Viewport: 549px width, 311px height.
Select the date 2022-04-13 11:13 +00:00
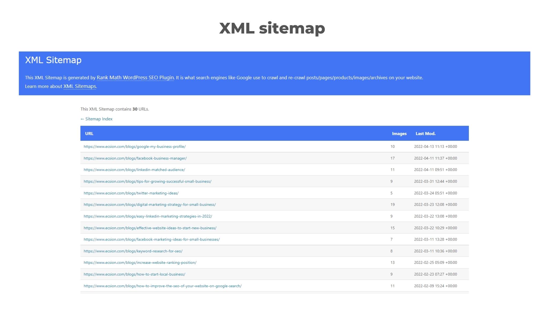coord(435,147)
